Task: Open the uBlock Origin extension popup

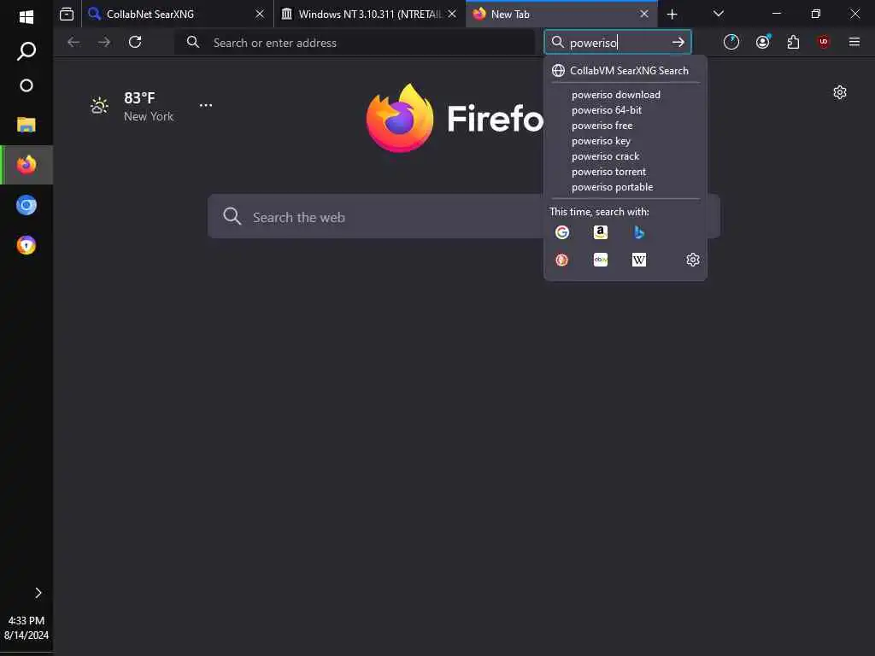Action: (x=824, y=43)
